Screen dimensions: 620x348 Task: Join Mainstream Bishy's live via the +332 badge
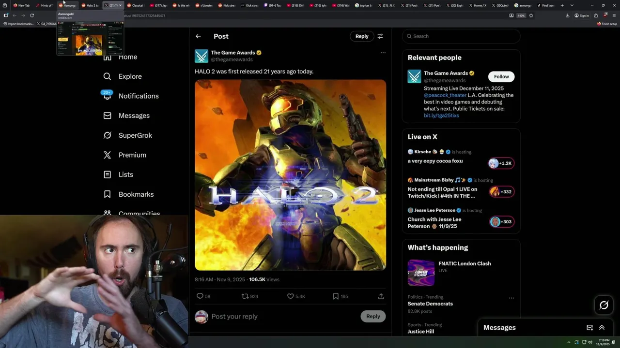pos(501,192)
